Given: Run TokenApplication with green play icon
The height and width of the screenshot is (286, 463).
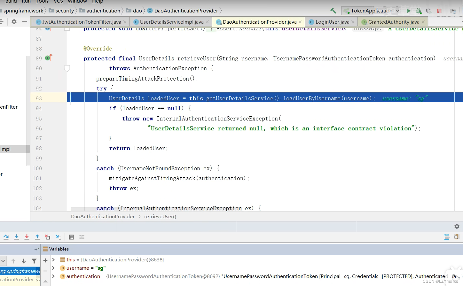Looking at the screenshot, I should click(x=408, y=11).
